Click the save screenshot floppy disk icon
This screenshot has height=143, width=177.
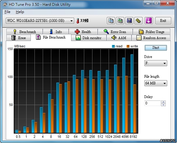tap(129, 21)
